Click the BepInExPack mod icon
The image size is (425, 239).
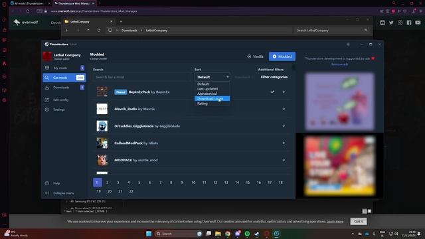pyautogui.click(x=102, y=92)
